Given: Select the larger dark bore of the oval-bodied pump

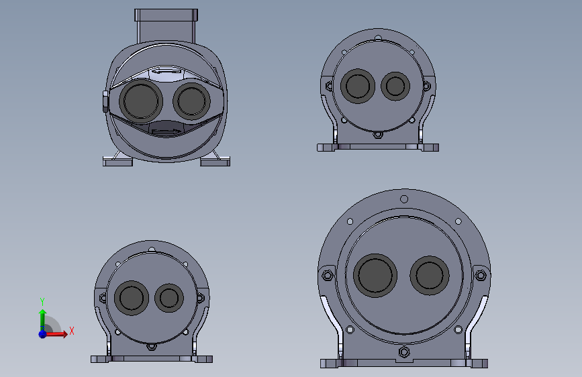Looking at the screenshot, I should pyautogui.click(x=141, y=101).
